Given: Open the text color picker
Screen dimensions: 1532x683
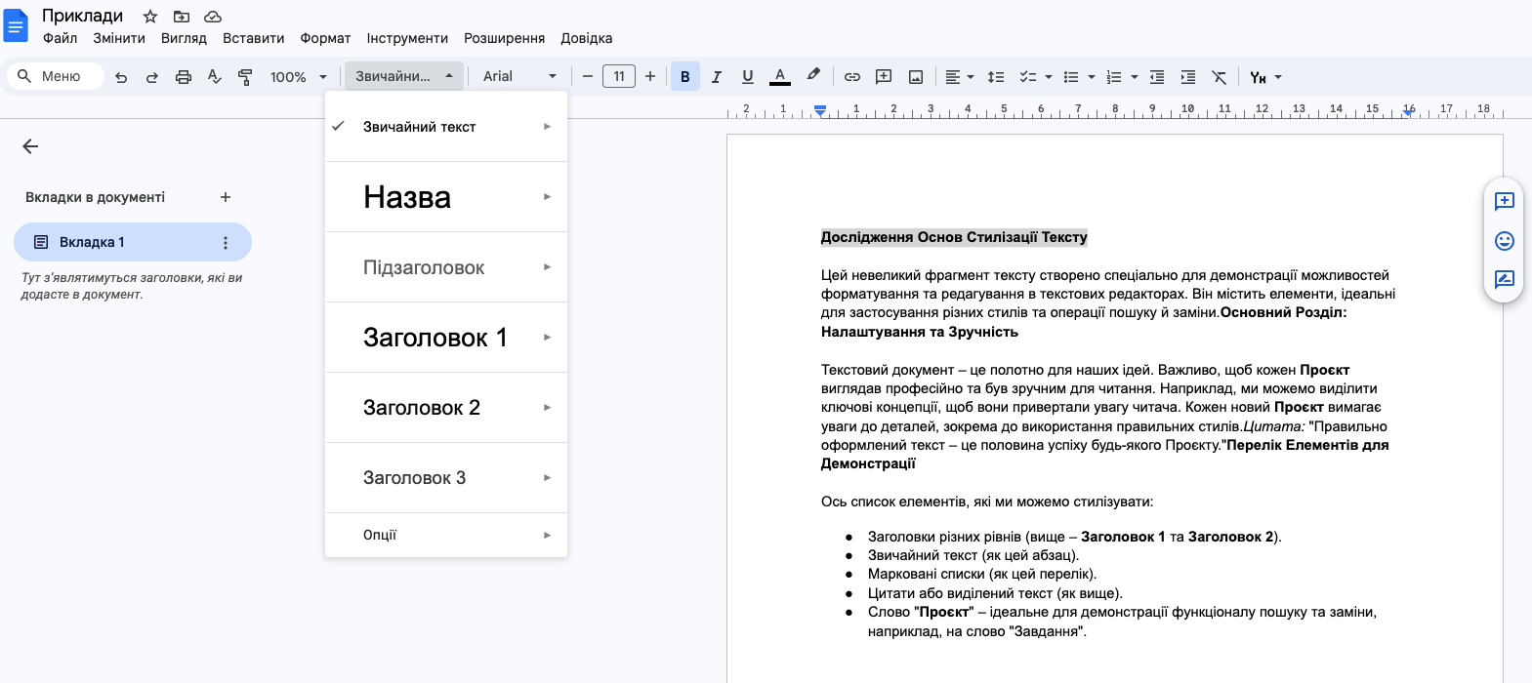Looking at the screenshot, I should (x=779, y=77).
